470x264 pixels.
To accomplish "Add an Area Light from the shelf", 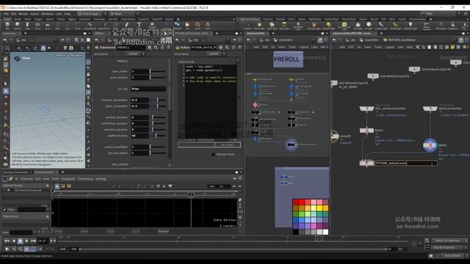I will (x=284, y=26).
